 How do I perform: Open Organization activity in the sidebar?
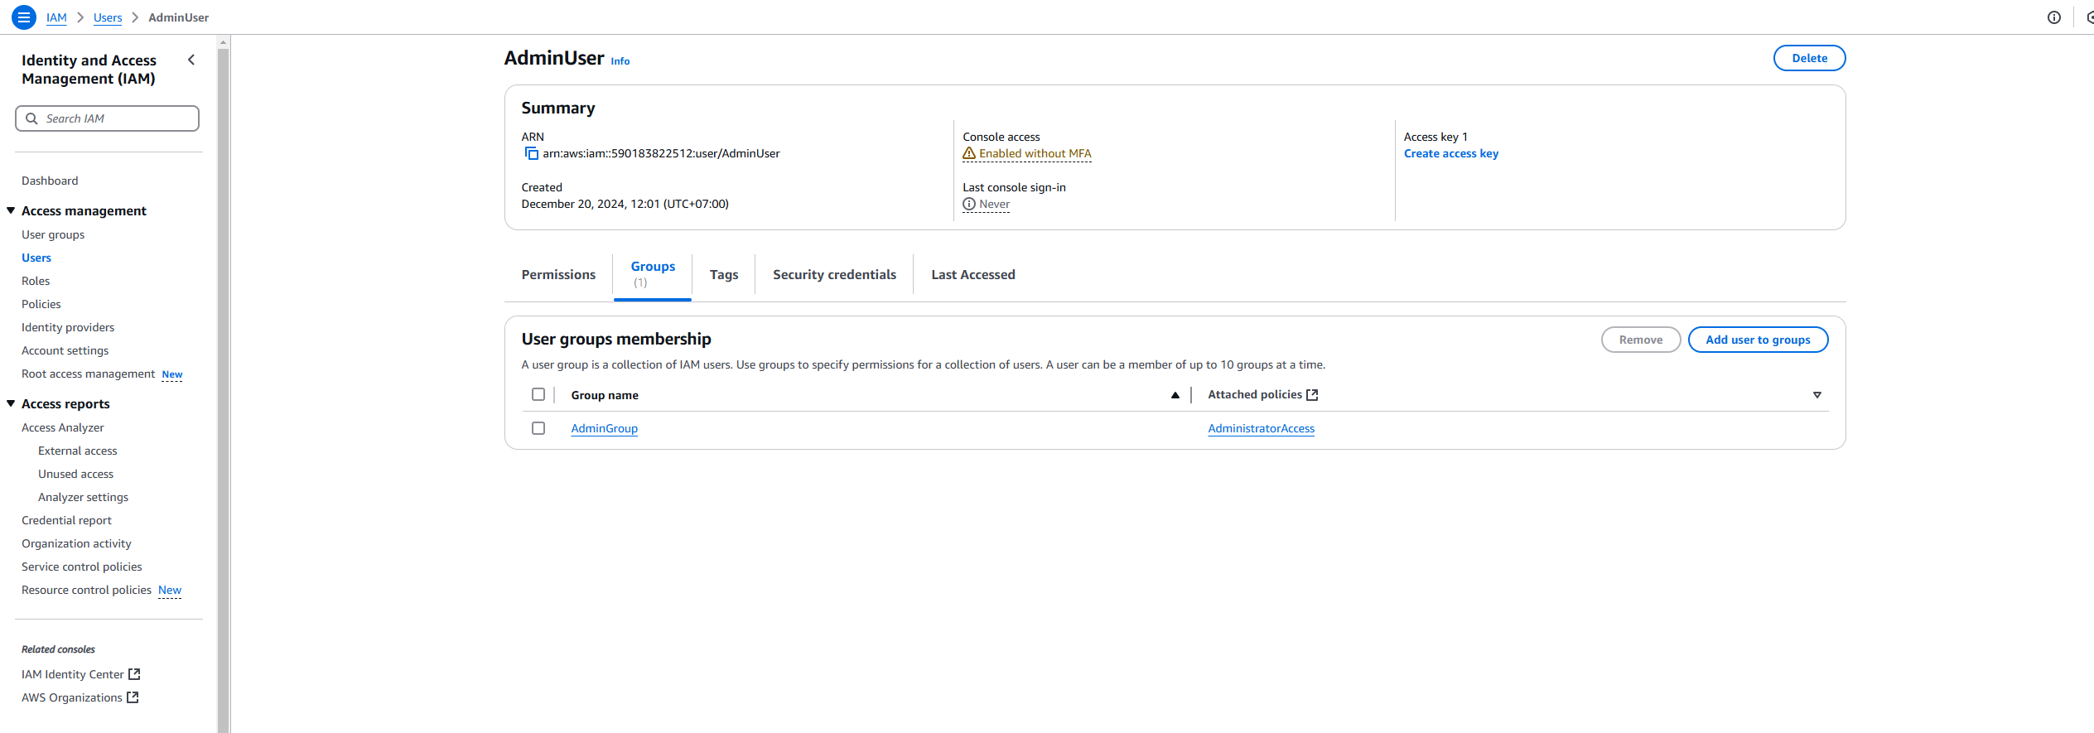coord(76,543)
